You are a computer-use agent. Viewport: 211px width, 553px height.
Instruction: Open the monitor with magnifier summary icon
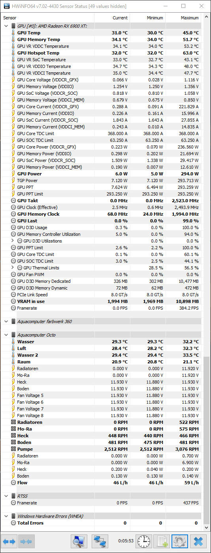pyautogui.click(x=79, y=541)
